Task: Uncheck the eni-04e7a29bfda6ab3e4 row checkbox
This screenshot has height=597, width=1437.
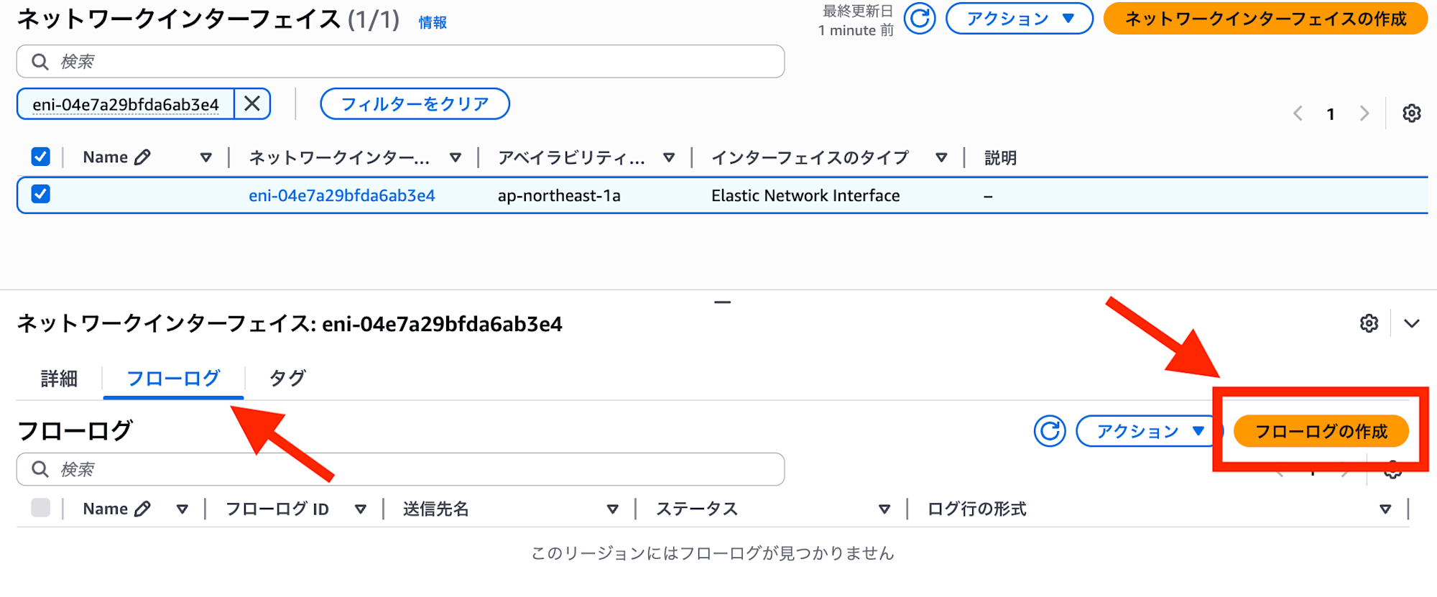Action: pyautogui.click(x=41, y=194)
